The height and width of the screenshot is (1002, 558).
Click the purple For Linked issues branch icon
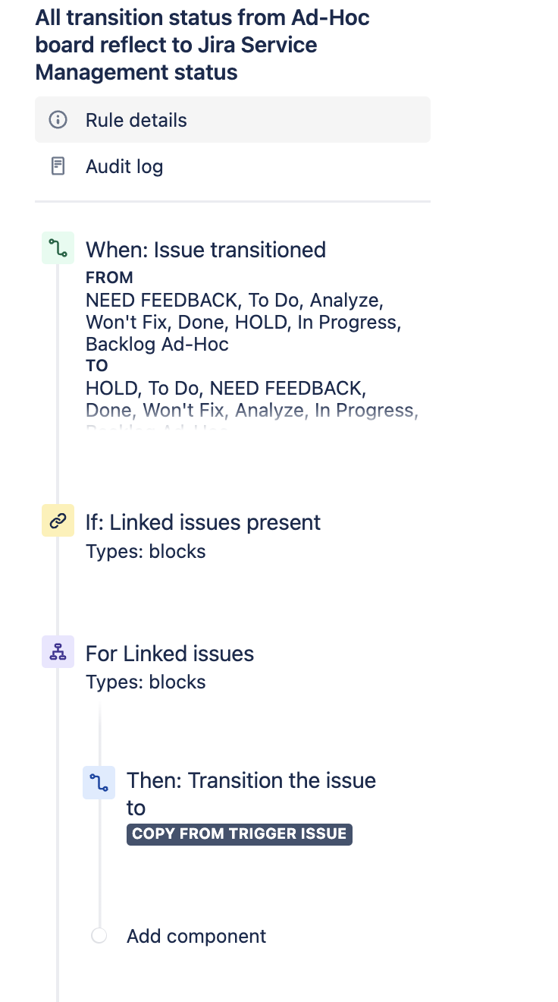[58, 651]
